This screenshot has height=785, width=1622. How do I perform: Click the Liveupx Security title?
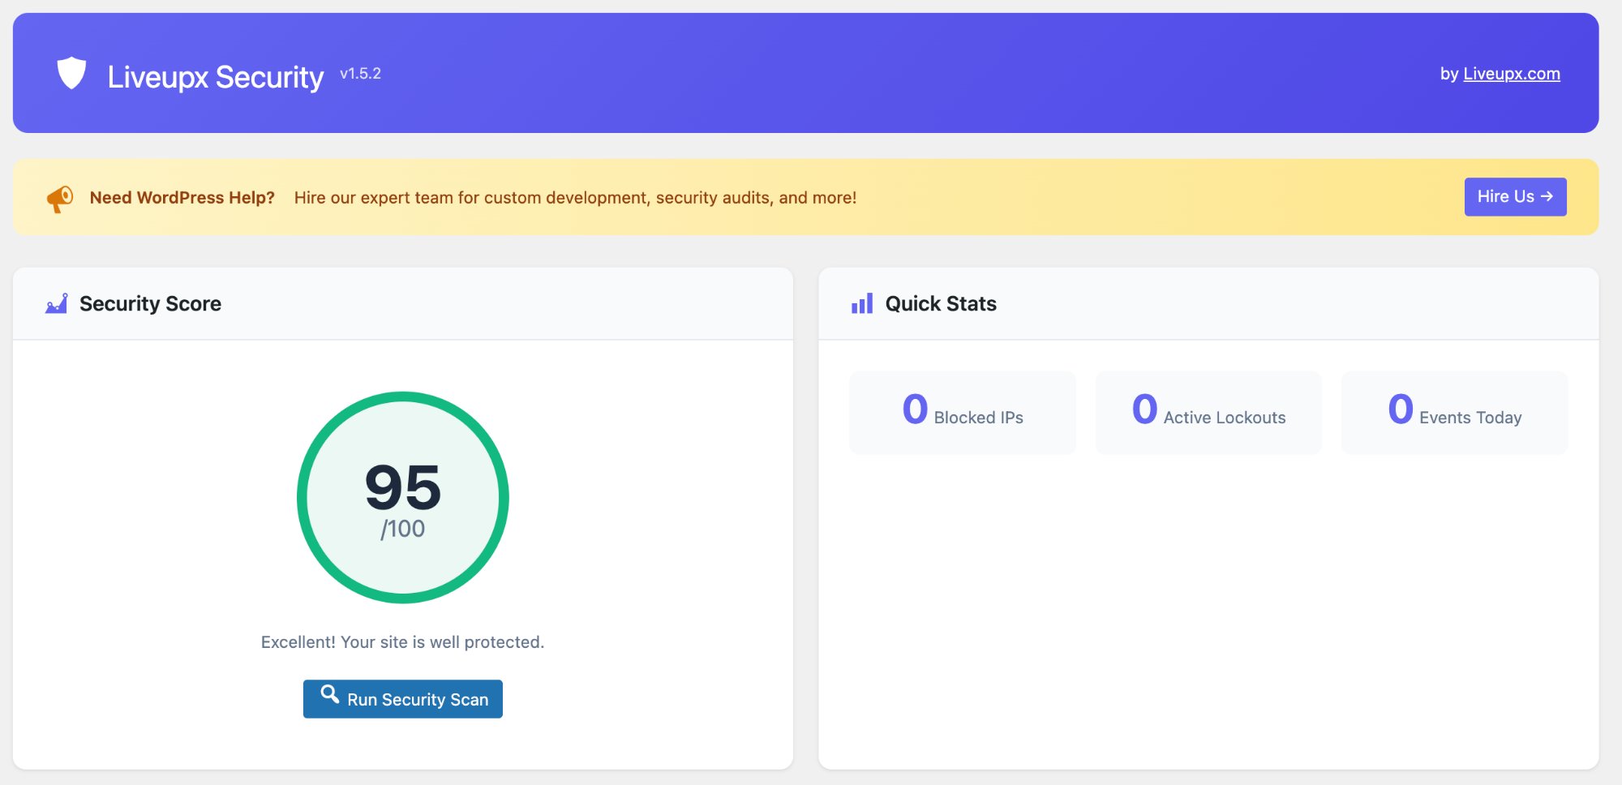pos(216,77)
